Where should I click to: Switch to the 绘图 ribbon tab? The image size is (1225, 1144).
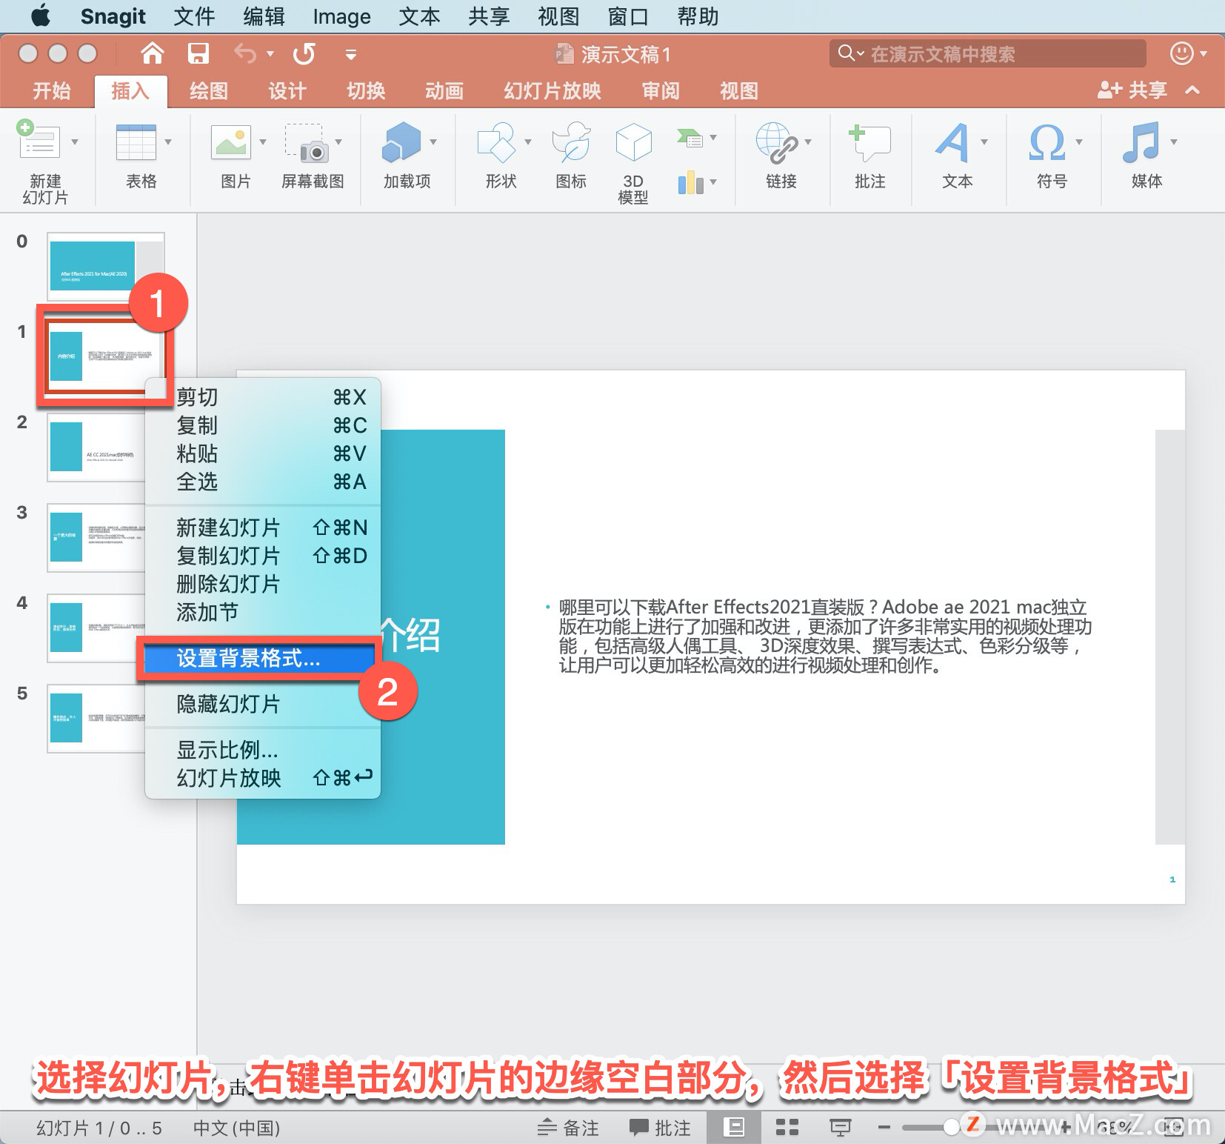click(x=209, y=91)
